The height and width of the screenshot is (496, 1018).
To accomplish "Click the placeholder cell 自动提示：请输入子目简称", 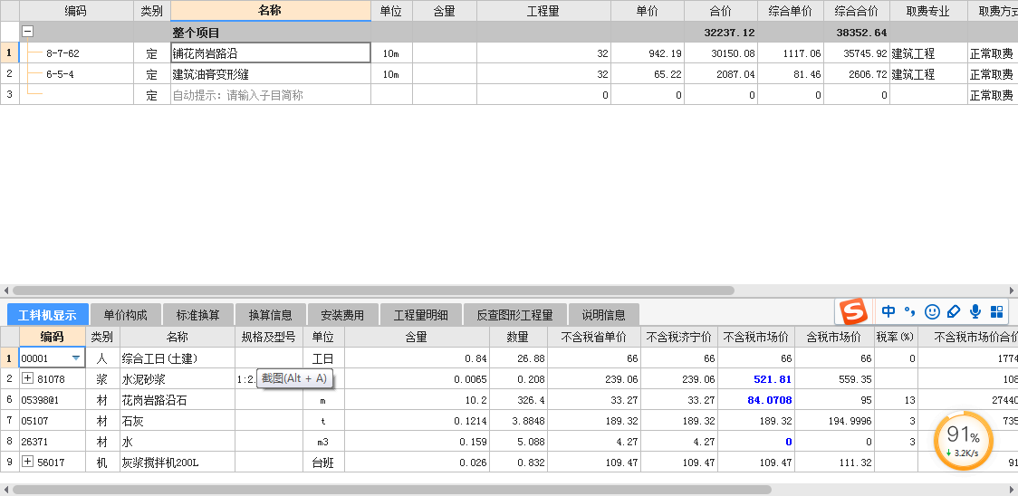I will tap(271, 95).
